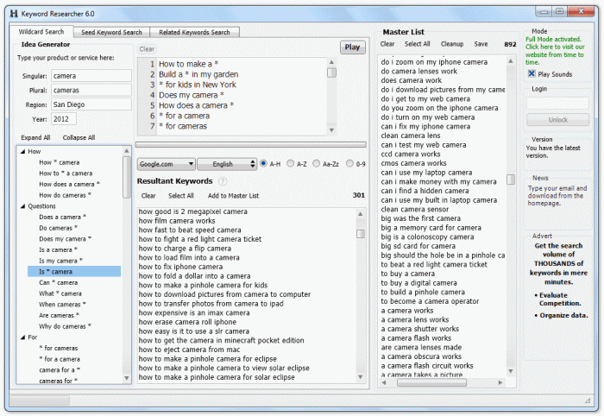This screenshot has height=416, width=604.
Task: Switch to the Related Keywords Search tab
Action: coord(194,32)
